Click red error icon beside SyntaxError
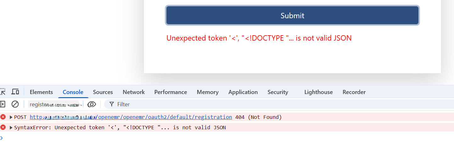 [3, 127]
